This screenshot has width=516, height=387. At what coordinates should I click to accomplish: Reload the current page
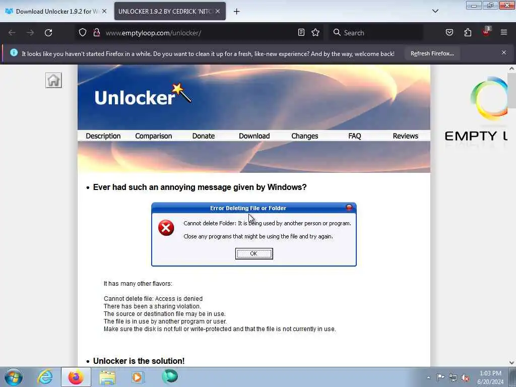pos(48,33)
